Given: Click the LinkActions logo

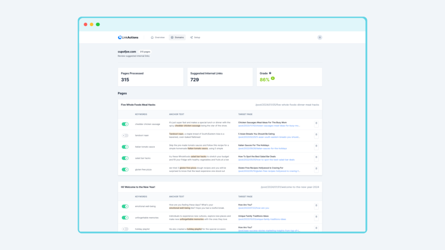Looking at the screenshot, I should (128, 37).
